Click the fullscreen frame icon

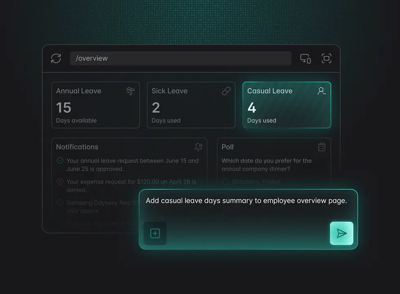click(326, 58)
